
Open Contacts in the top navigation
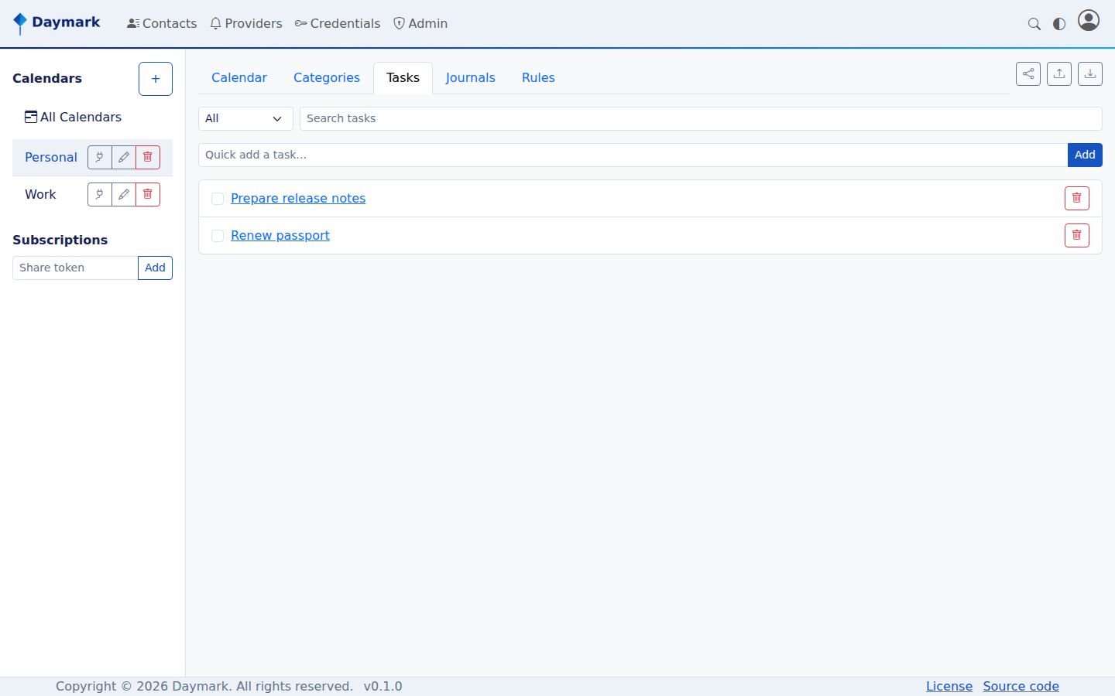click(x=162, y=23)
